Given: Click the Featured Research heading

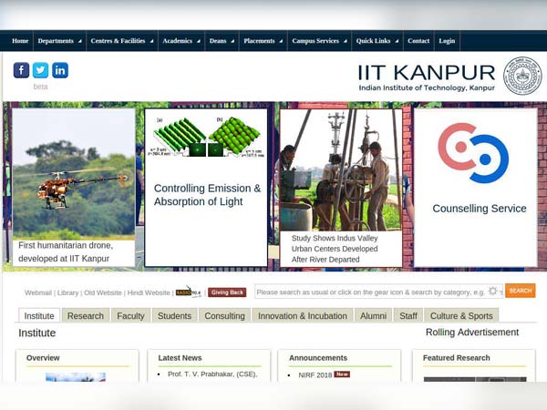Looking at the screenshot, I should (x=457, y=358).
